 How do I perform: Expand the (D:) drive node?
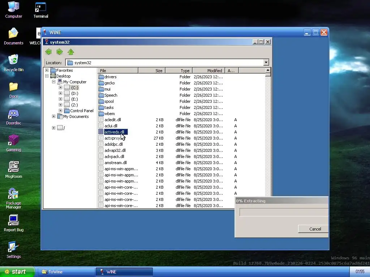(60, 93)
